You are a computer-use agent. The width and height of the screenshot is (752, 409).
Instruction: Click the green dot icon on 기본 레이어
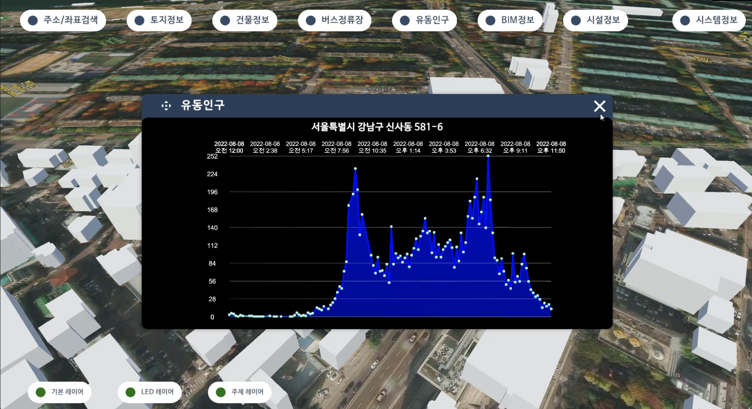41,392
